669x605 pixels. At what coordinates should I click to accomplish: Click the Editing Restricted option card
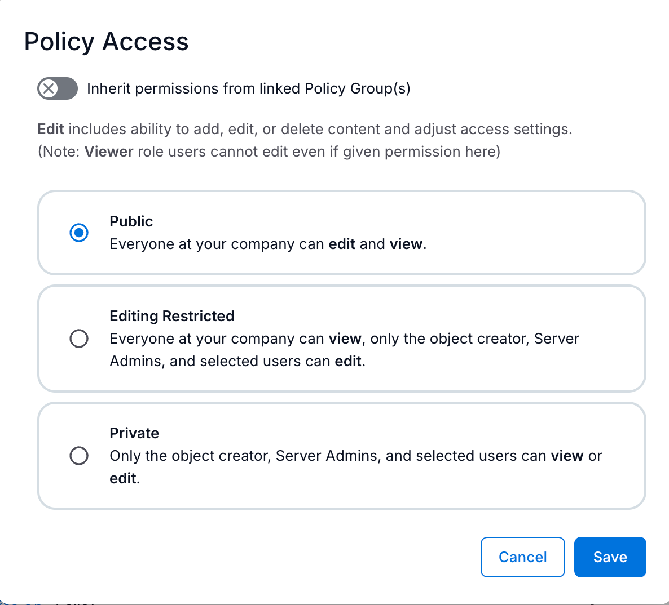[341, 338]
